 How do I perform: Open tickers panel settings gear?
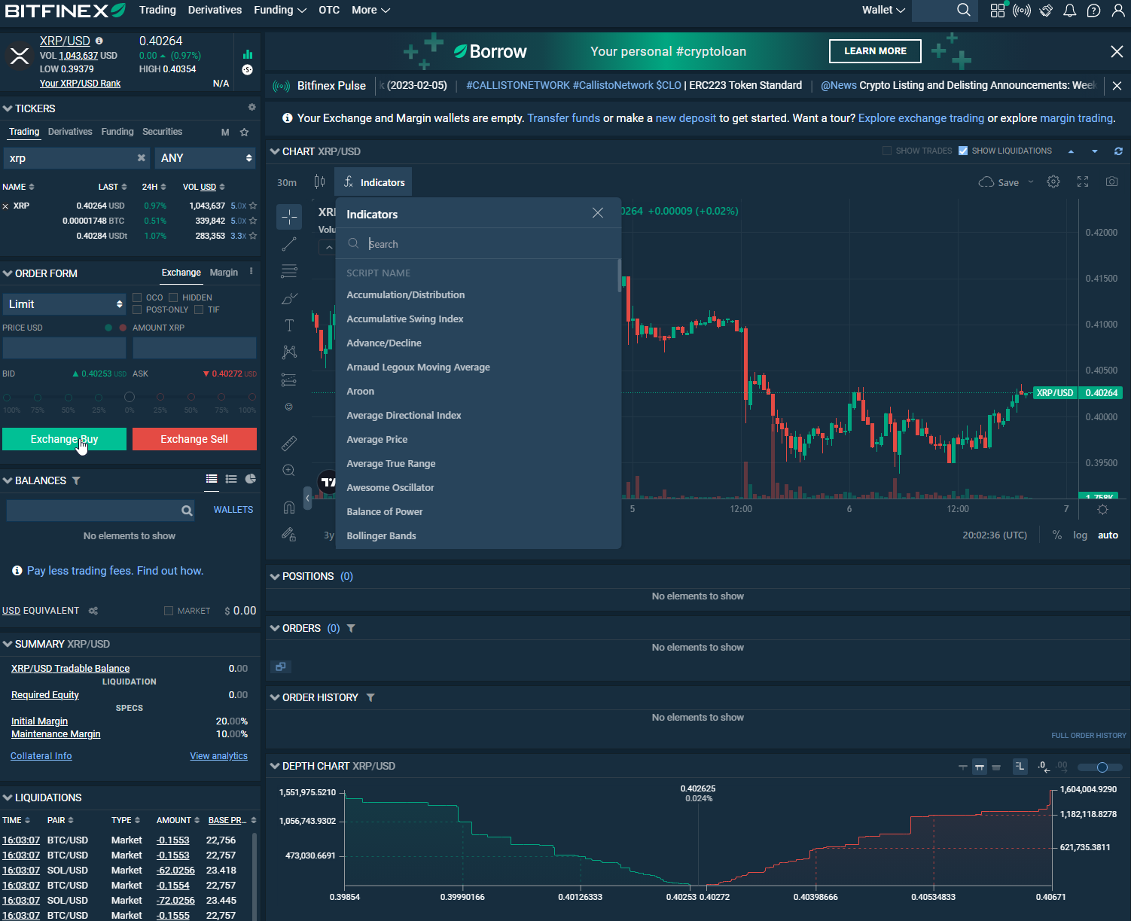click(252, 108)
